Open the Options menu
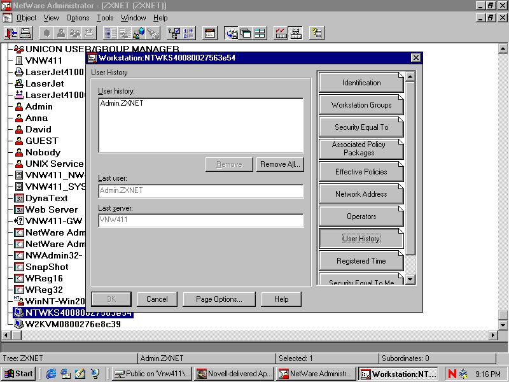 (78, 18)
